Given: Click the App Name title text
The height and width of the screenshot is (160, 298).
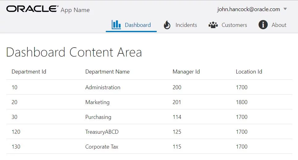Looking at the screenshot, I should pos(75,10).
